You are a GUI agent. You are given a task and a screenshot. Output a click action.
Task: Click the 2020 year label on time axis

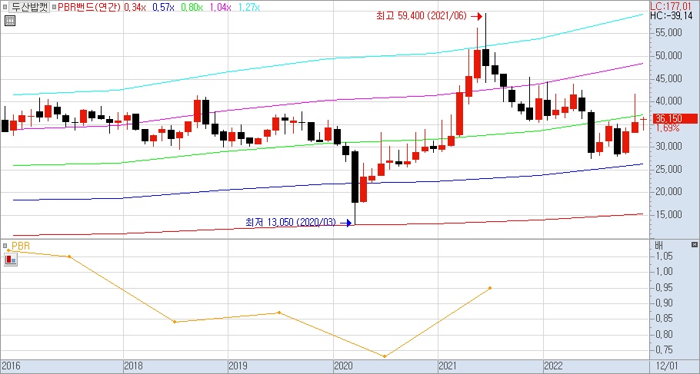point(343,366)
